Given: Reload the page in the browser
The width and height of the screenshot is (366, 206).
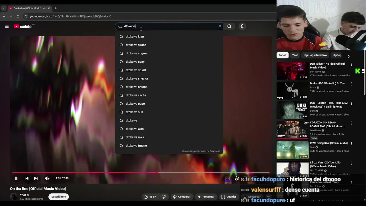Looking at the screenshot, I should click(x=18, y=16).
